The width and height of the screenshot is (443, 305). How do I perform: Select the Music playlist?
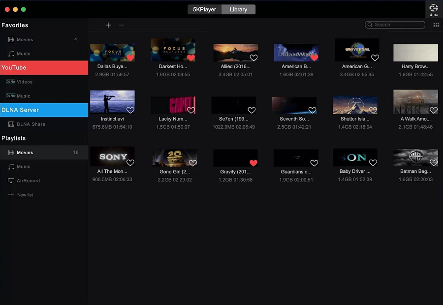(x=44, y=166)
